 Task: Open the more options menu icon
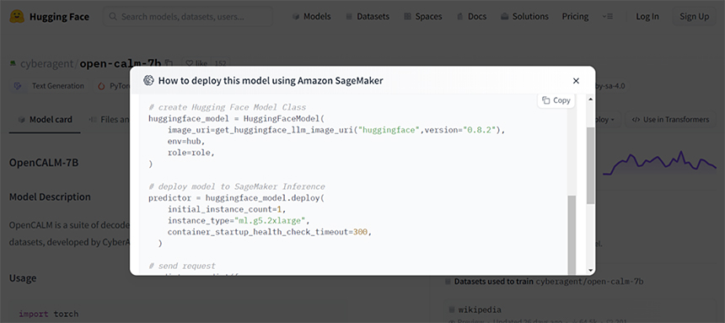tap(608, 16)
